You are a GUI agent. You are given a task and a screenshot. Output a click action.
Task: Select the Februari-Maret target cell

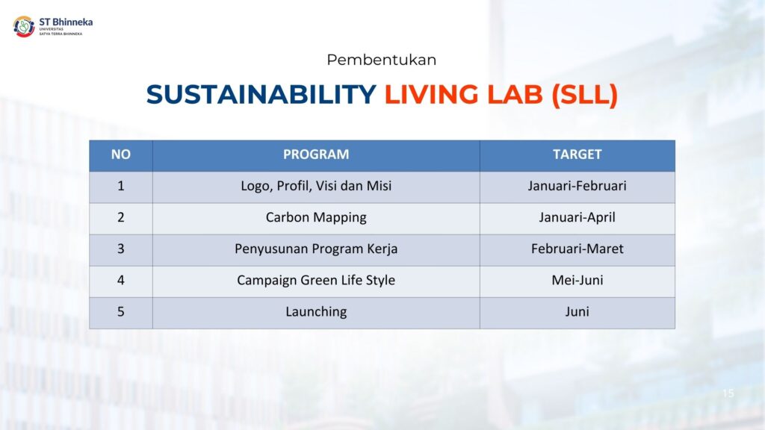point(577,249)
